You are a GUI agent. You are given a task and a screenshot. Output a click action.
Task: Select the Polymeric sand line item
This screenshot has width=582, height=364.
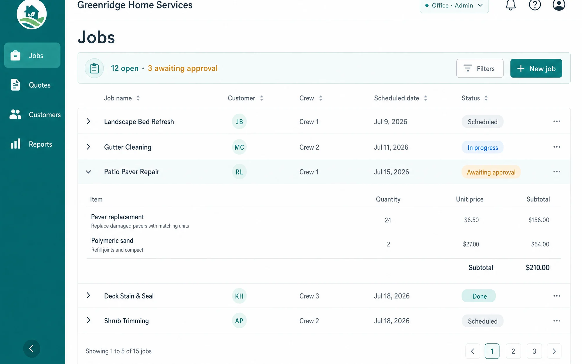point(324,245)
